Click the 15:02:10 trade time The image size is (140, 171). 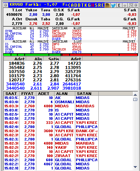(11, 168)
